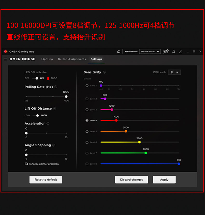Screen dimensions: 205x215
Task: Select the Level 1 radio button
Action: click(x=87, y=86)
